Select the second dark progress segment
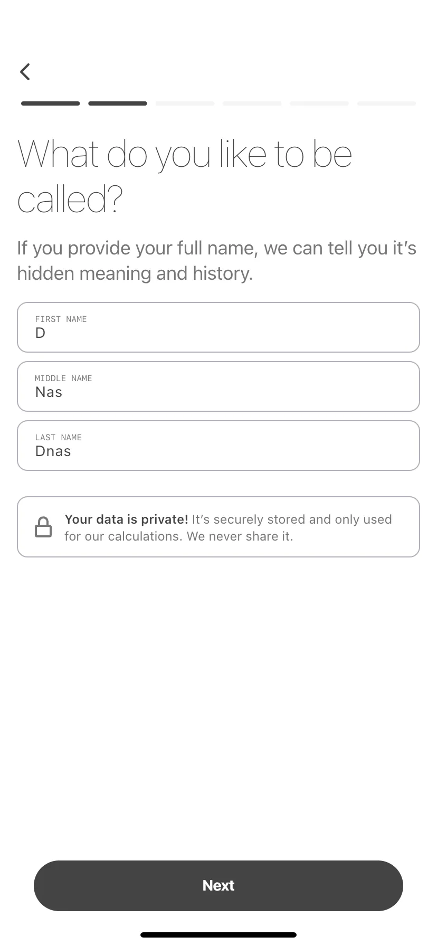The image size is (437, 946). pos(118,103)
